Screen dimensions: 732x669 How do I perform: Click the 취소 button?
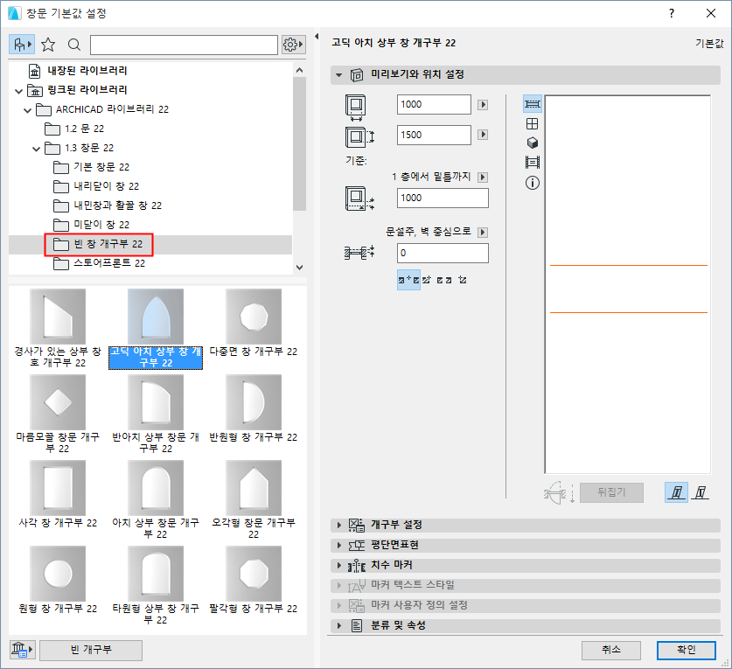coord(610,650)
